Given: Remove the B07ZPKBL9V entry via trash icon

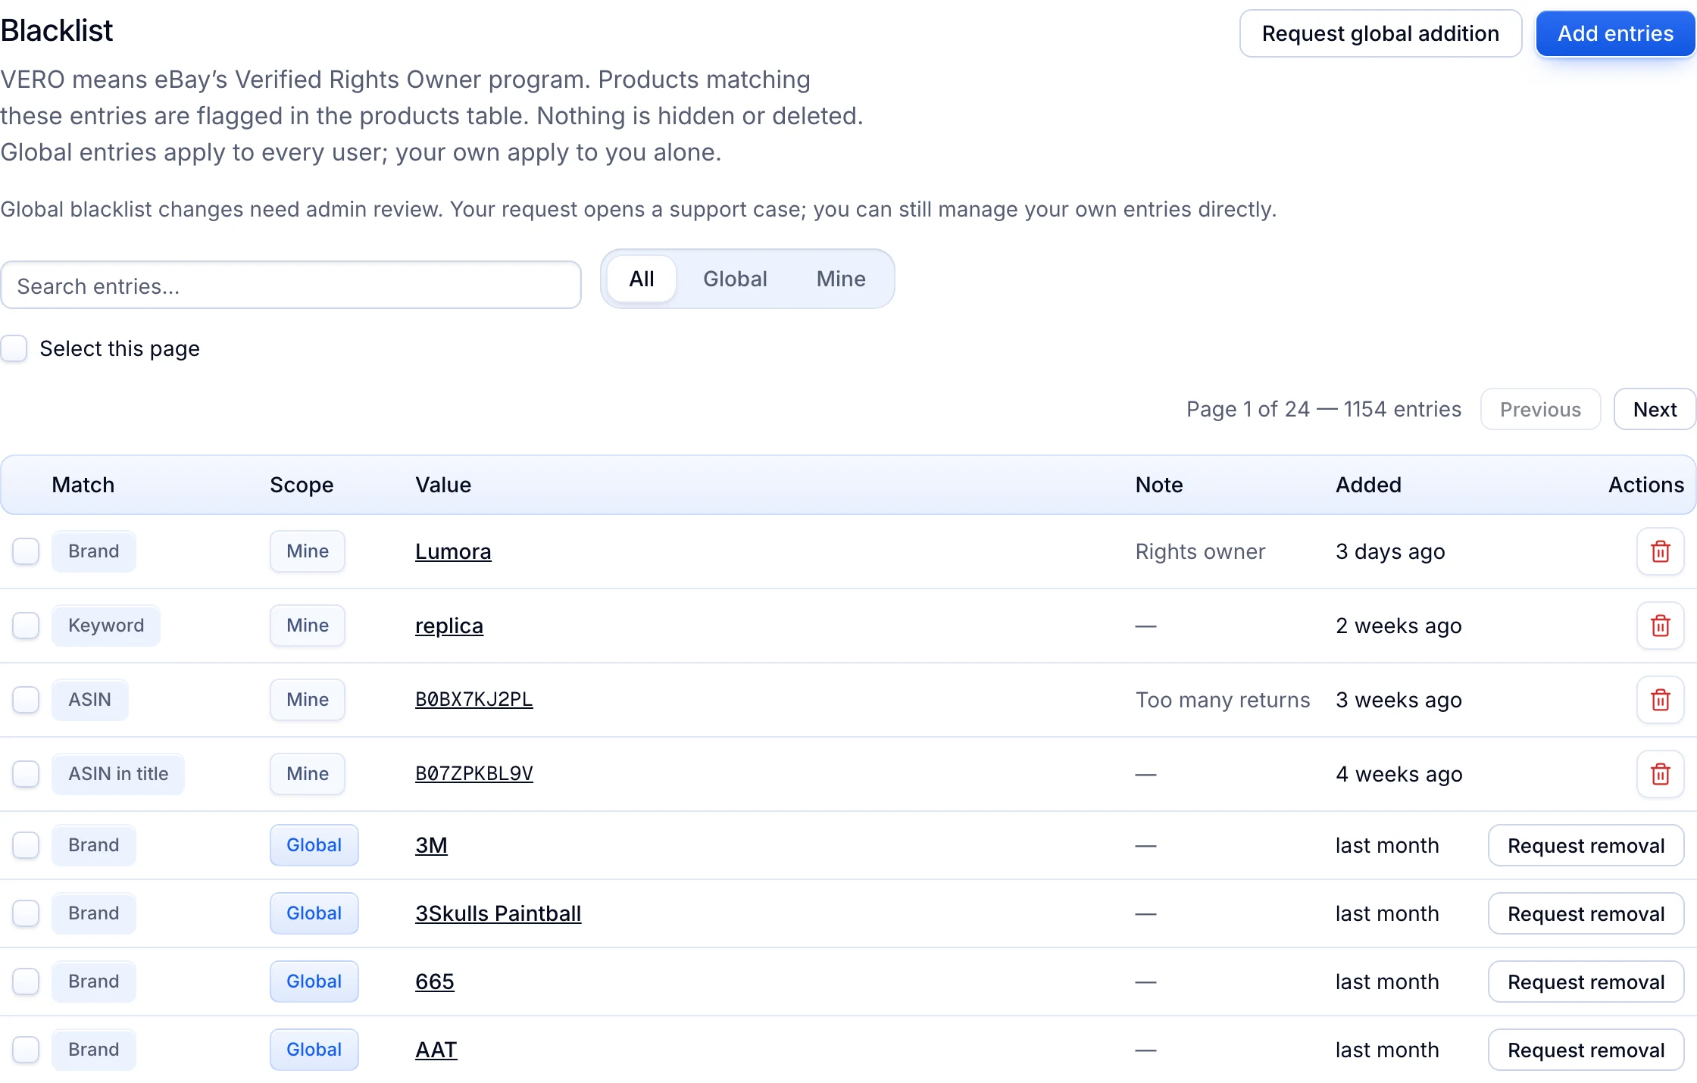Looking at the screenshot, I should click(x=1660, y=774).
